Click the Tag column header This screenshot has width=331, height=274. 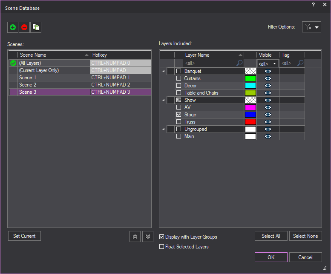(x=292, y=55)
